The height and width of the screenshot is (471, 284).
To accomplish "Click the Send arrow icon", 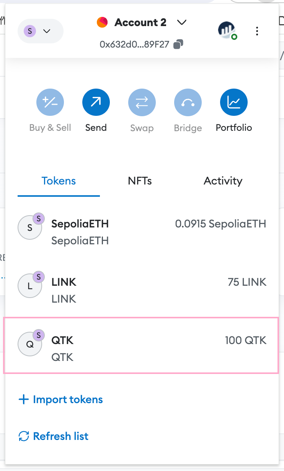I will point(96,102).
